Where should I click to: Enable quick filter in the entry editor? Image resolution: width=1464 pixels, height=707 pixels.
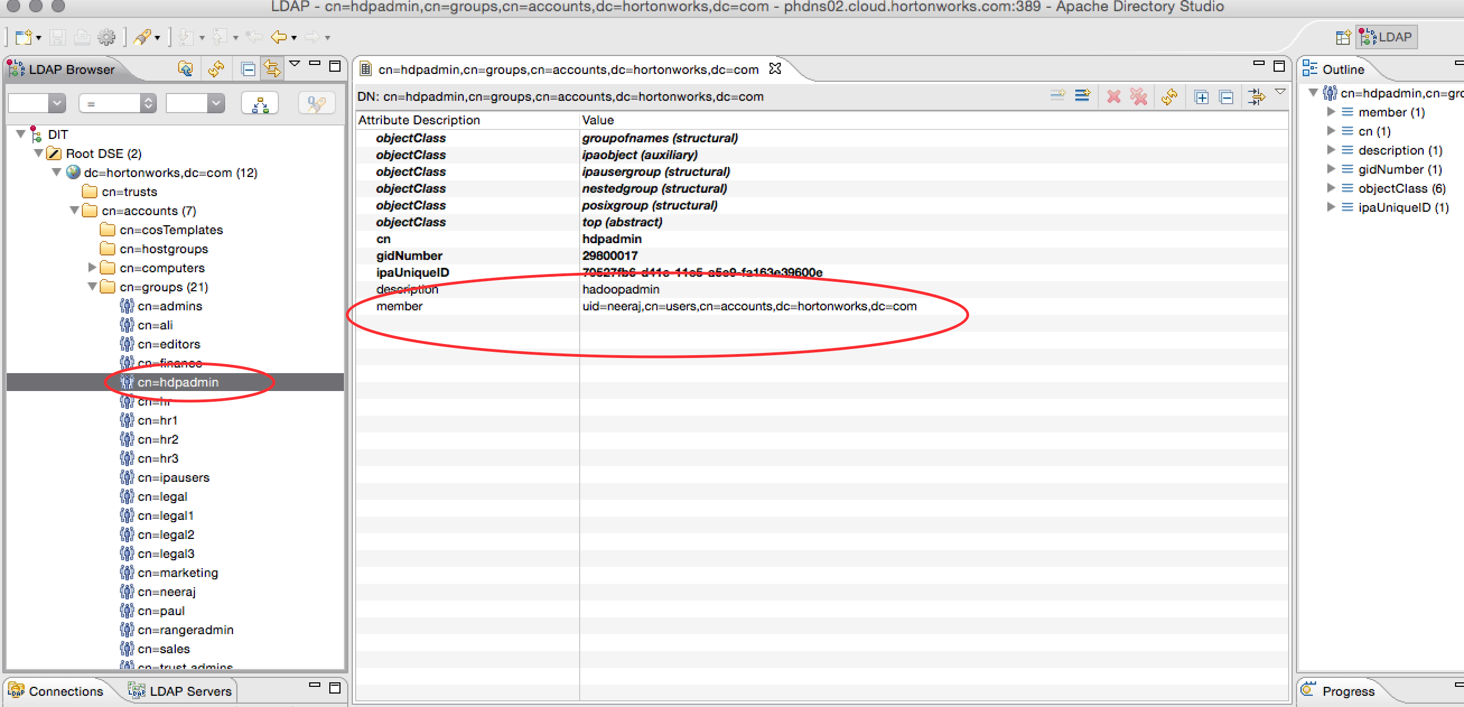point(1257,96)
